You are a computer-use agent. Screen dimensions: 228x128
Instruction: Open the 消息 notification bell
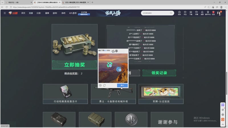202,13
